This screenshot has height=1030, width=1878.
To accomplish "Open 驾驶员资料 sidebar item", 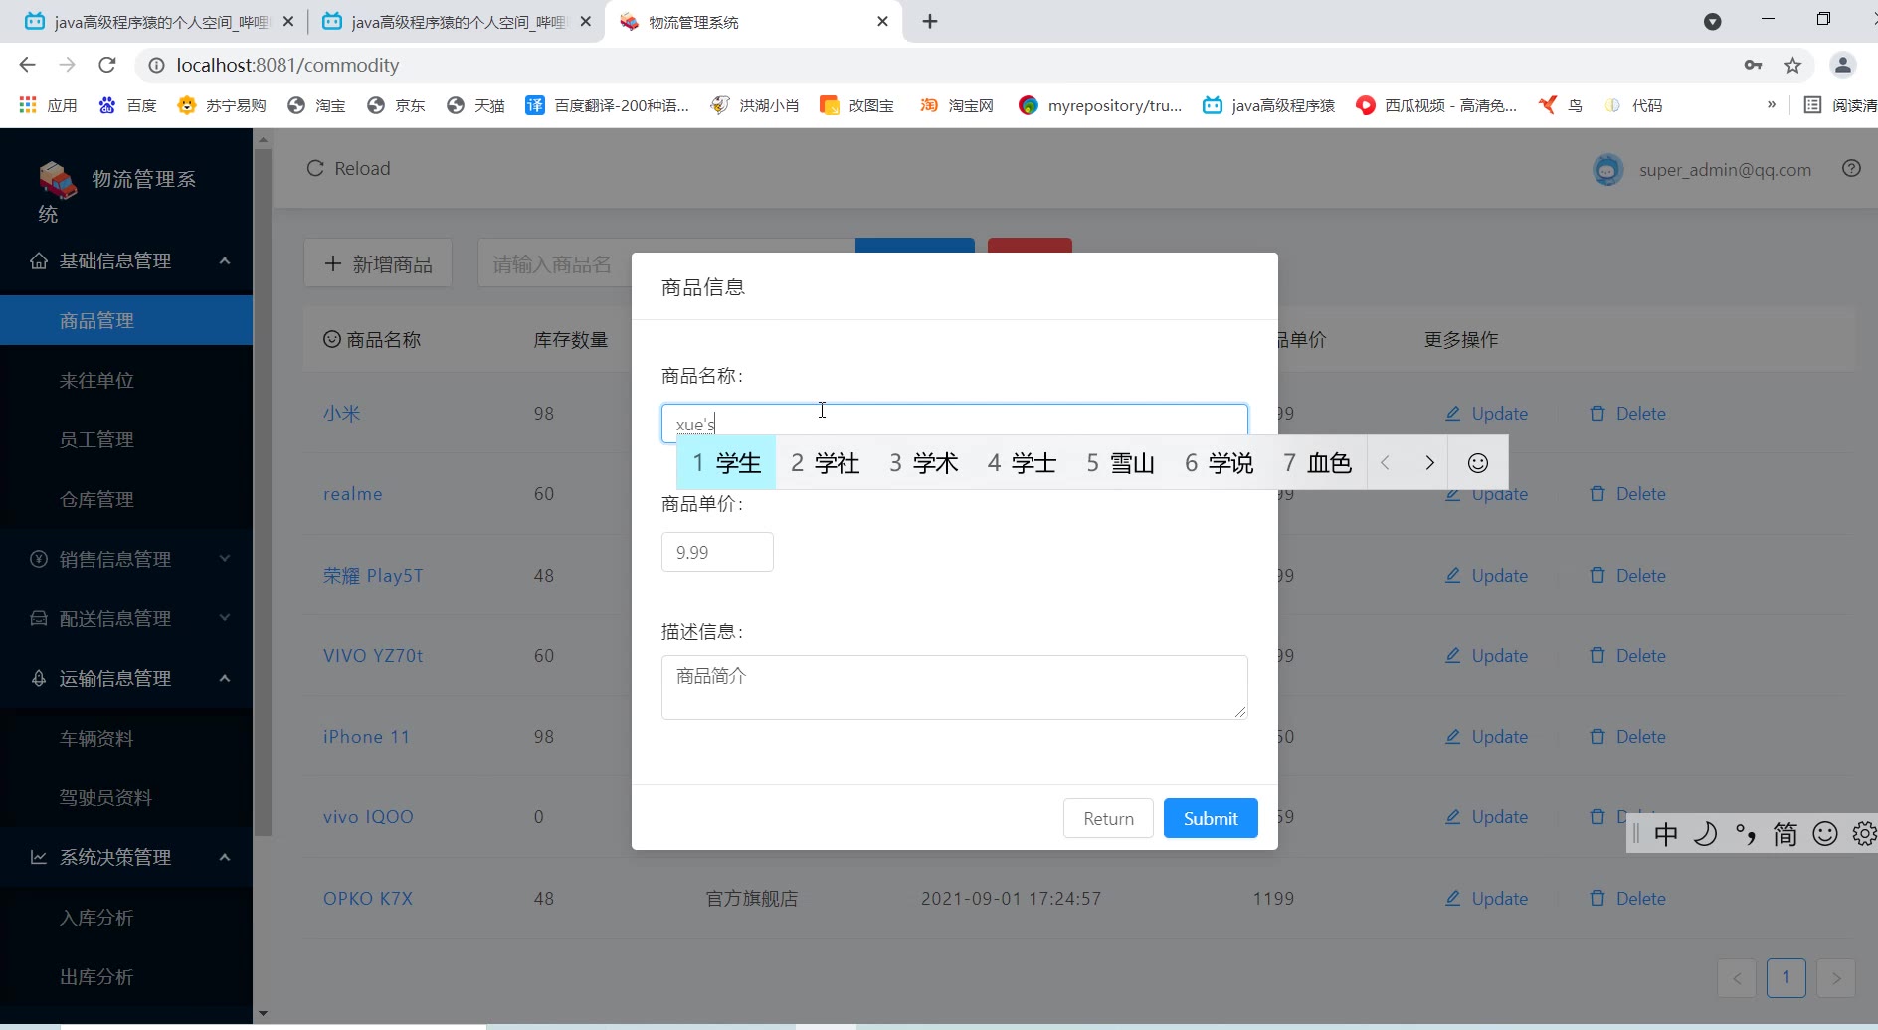I will tap(126, 797).
